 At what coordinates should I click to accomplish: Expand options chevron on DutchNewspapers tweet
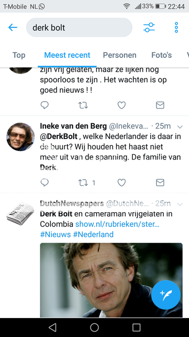click(180, 204)
